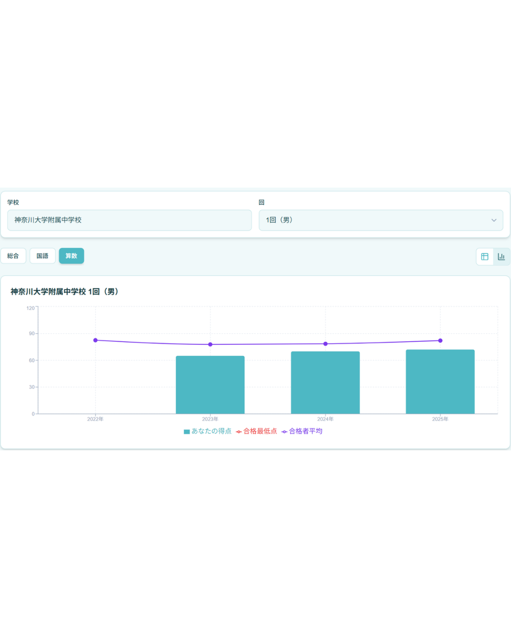
Task: Click the 学校 field label
Action: [13, 202]
